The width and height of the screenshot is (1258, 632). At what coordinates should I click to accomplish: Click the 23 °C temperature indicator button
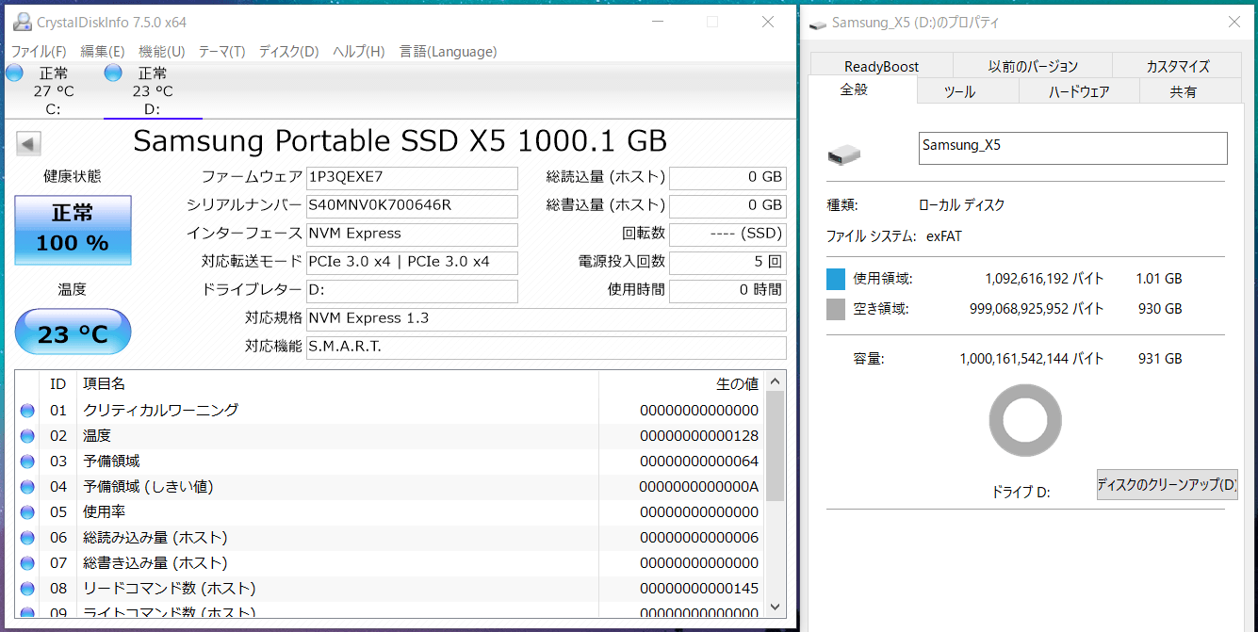73,332
